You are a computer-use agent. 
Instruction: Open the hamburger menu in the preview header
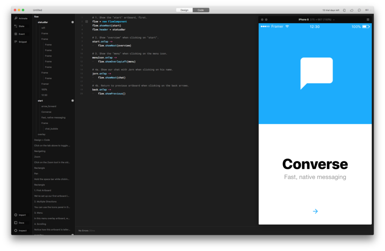pyautogui.click(x=368, y=20)
